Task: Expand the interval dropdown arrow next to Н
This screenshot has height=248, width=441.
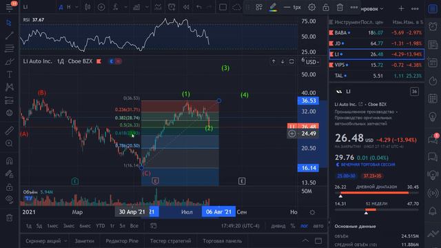Action: click(76, 7)
